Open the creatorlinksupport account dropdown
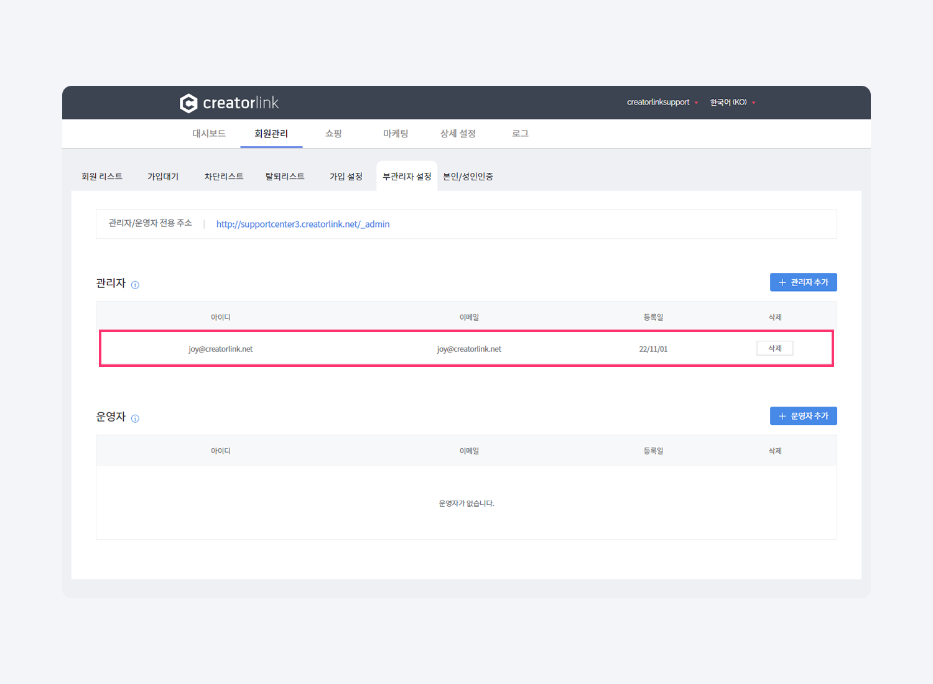Screen dimensions: 933x684 [662, 103]
